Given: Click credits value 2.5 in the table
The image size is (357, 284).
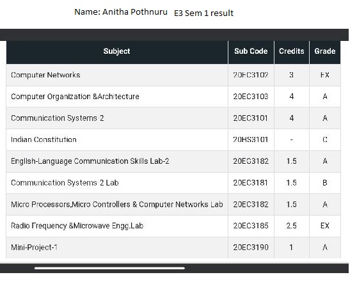Looking at the screenshot, I should click(292, 226).
